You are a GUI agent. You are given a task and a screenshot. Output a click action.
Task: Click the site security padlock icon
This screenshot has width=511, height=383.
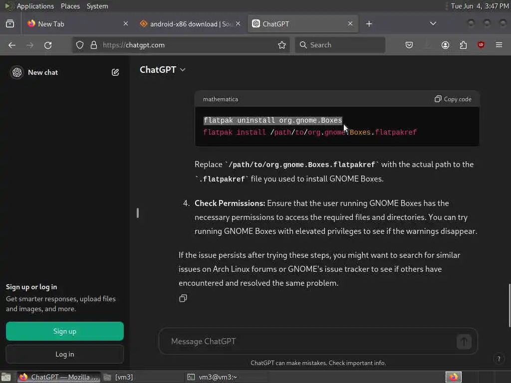(x=93, y=45)
